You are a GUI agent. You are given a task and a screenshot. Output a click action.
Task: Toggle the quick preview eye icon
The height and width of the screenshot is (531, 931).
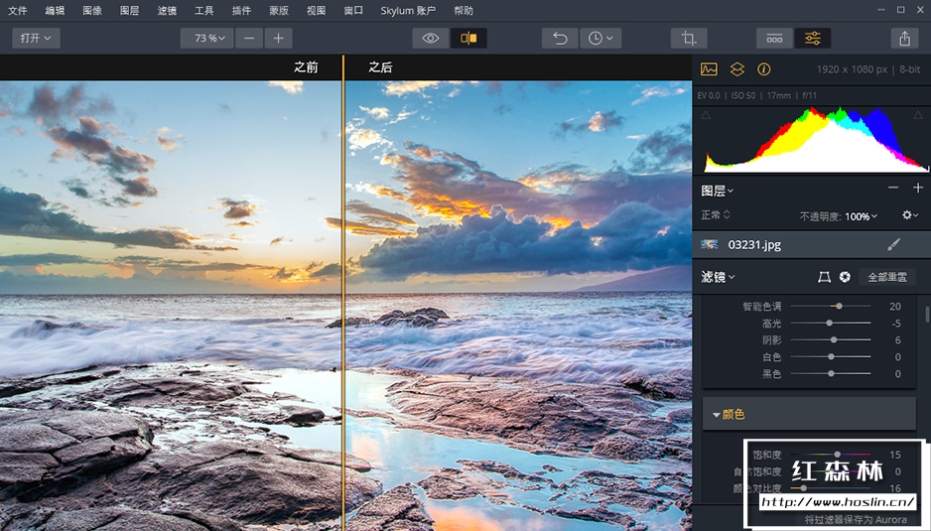[x=431, y=38]
